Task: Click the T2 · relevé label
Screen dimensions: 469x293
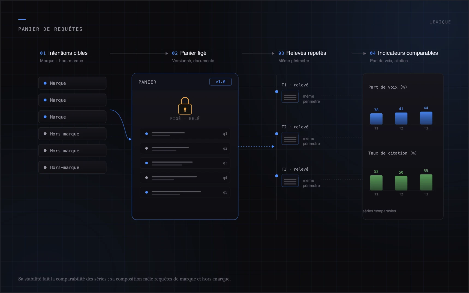Action: tap(295, 127)
